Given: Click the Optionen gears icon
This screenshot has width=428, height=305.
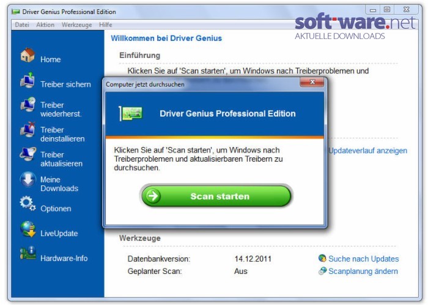Looking at the screenshot, I should point(28,203).
